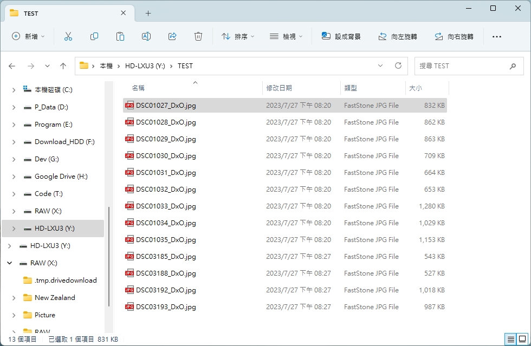The image size is (531, 346).
Task: Switch to details view in status bar
Action: 510,340
